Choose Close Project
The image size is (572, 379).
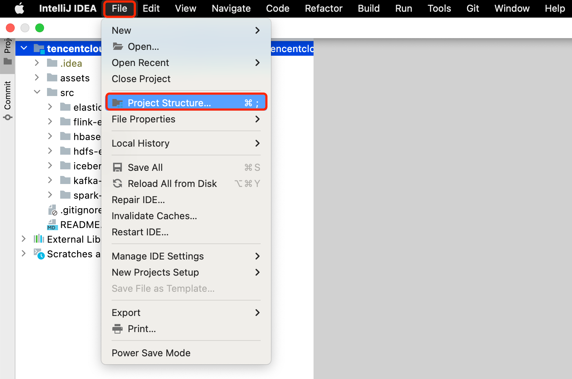tap(141, 79)
